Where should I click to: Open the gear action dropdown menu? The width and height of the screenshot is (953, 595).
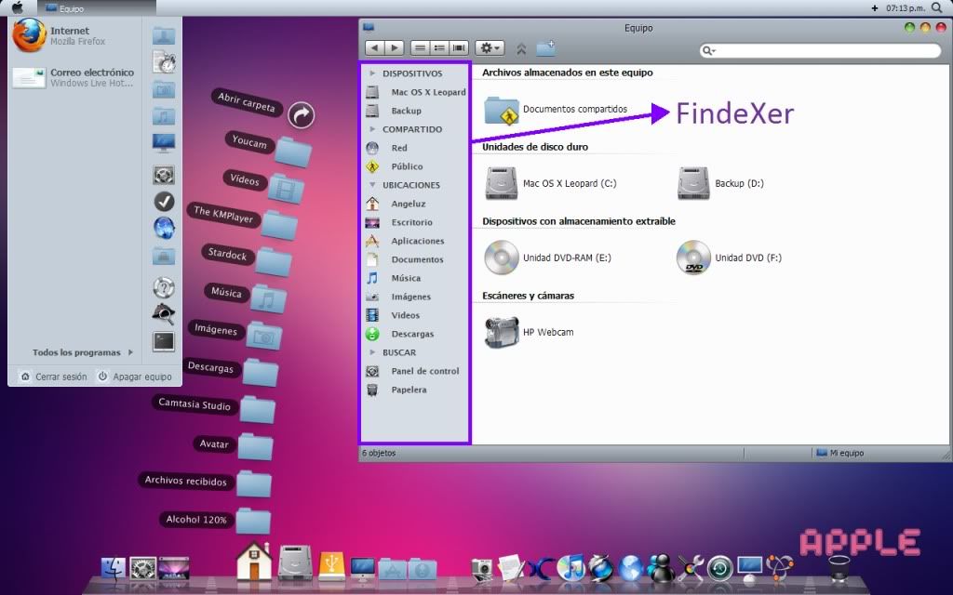490,48
